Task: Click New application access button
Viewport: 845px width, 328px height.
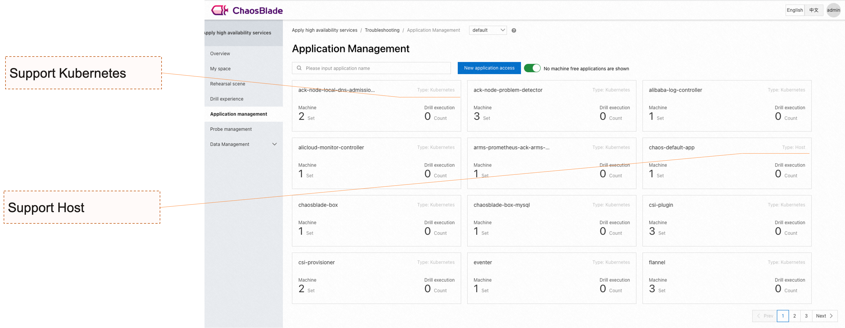Action: (489, 68)
